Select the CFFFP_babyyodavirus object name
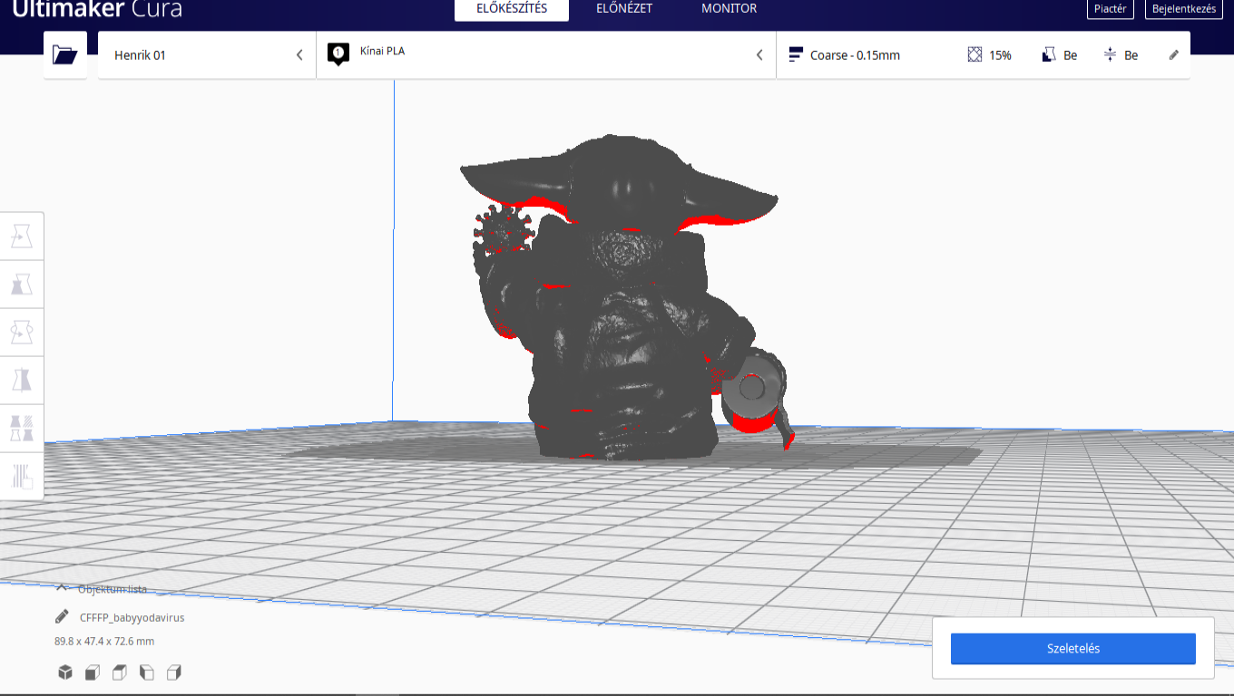This screenshot has height=696, width=1234. (132, 618)
